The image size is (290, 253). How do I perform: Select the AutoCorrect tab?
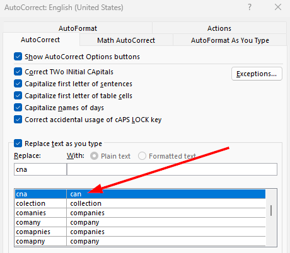point(40,40)
